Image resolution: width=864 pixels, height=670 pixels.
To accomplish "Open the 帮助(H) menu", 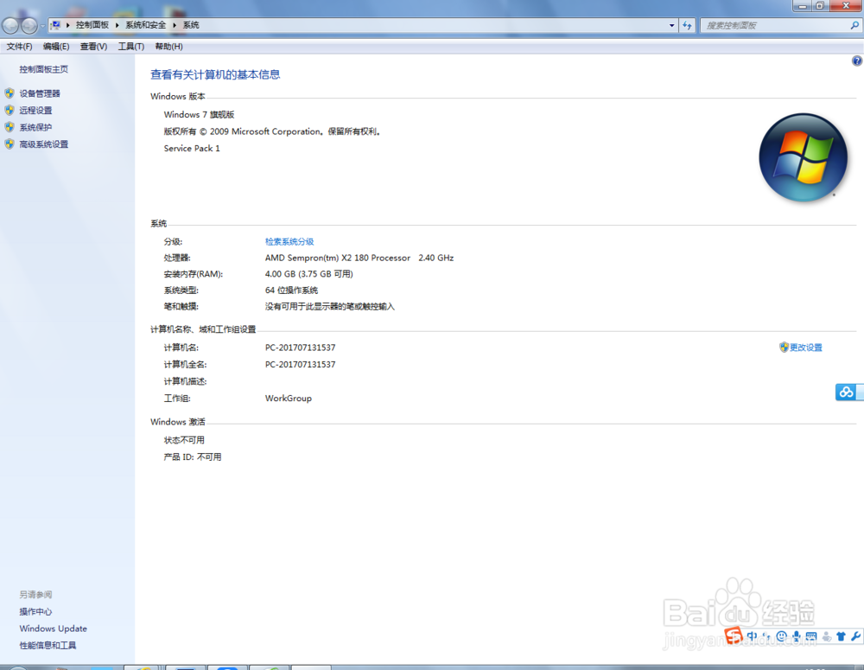I will pyautogui.click(x=168, y=47).
